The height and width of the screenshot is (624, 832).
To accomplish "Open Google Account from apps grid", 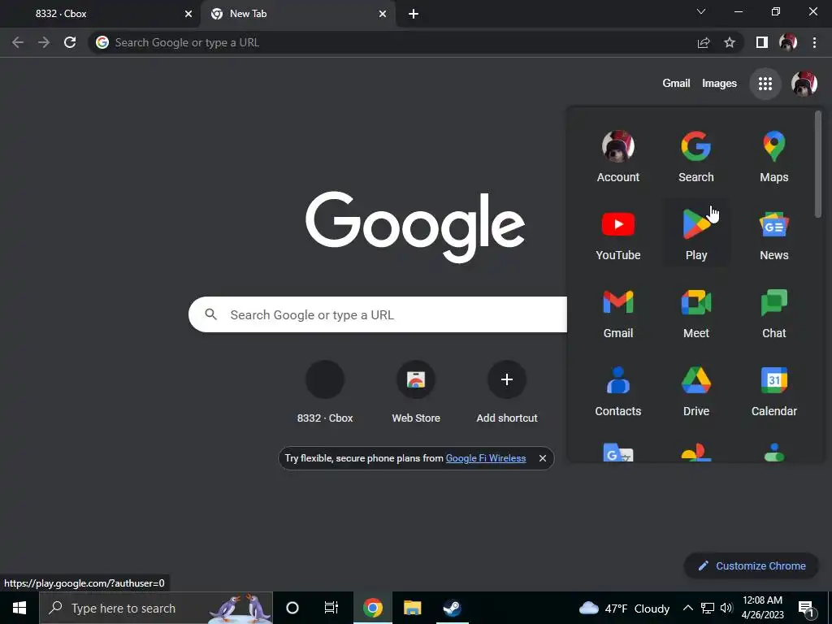I will tap(618, 157).
